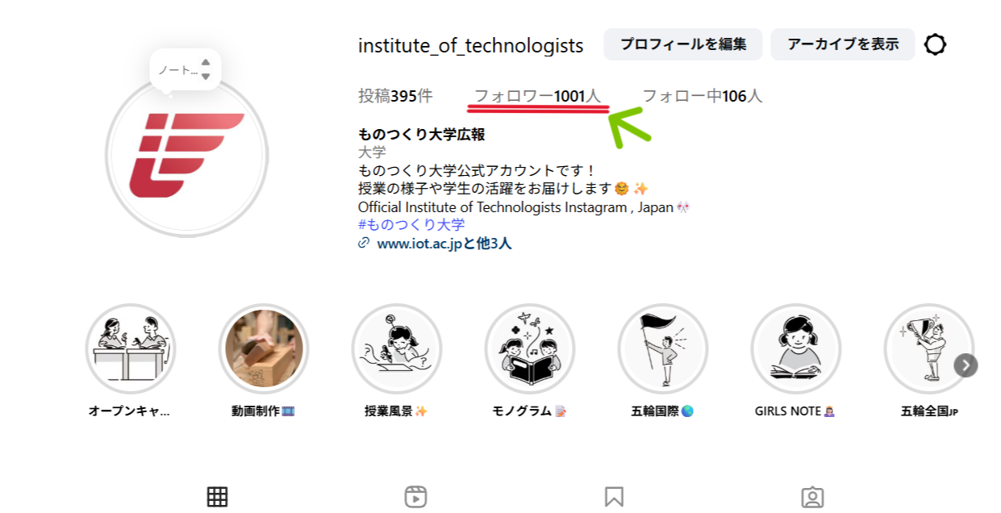This screenshot has height=513, width=1001.
Task: Open the オープンキャ highlight circle
Action: pos(131,348)
